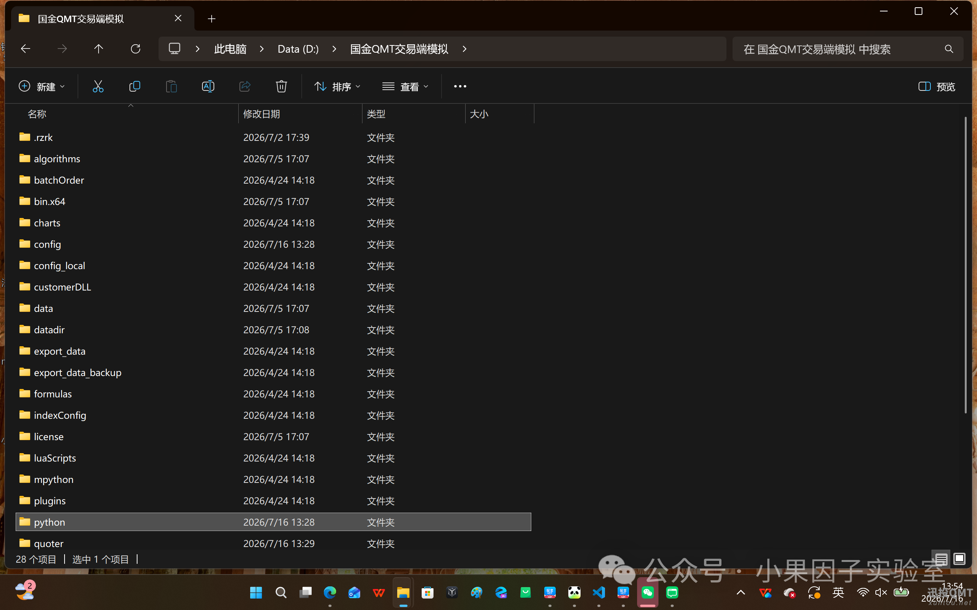Add a new Explorer tab

[212, 19]
